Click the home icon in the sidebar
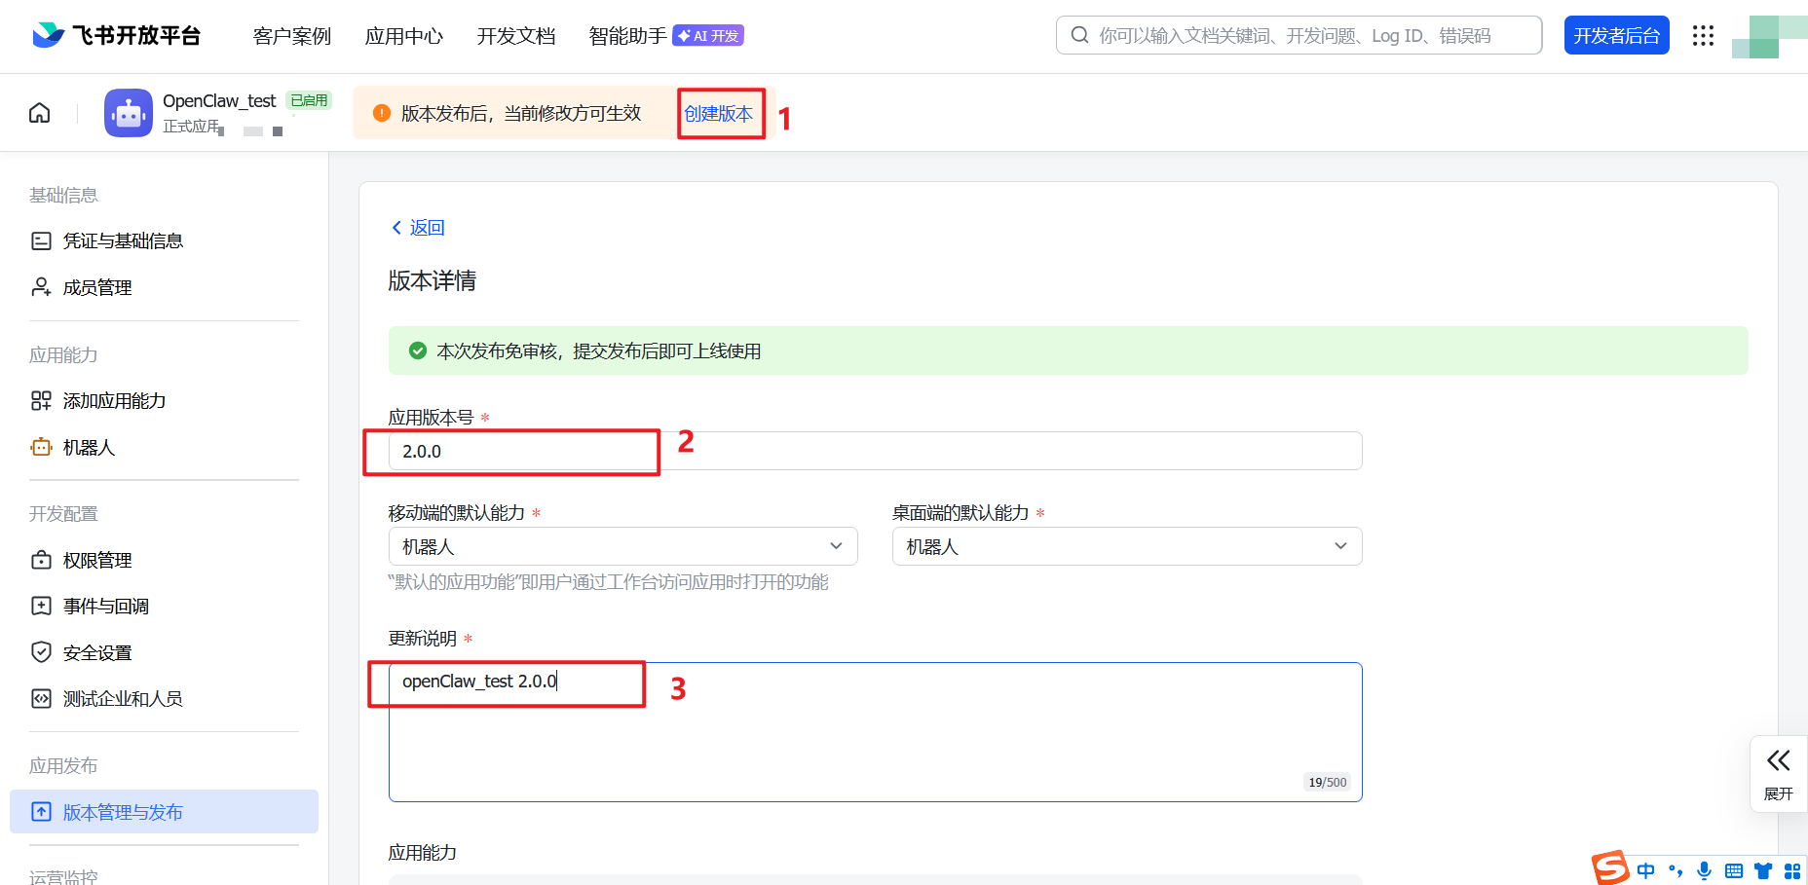This screenshot has width=1808, height=885. coord(39,112)
